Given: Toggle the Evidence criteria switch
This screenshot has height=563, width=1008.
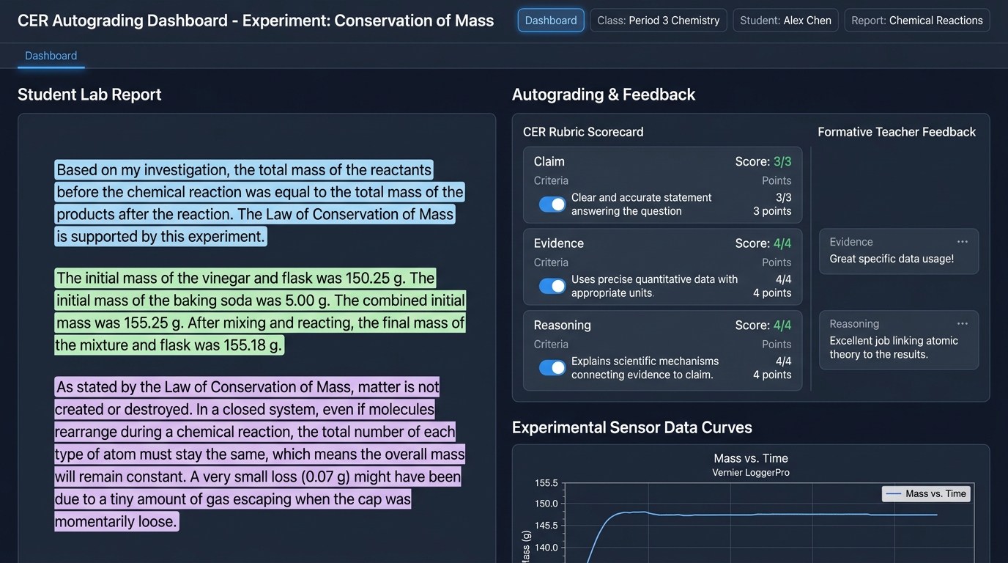Looking at the screenshot, I should pyautogui.click(x=552, y=286).
